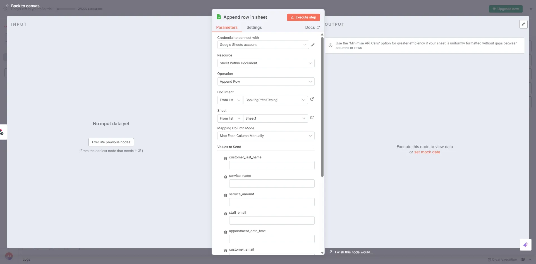Expand the Sheet1 sheet selector
Image resolution: width=536 pixels, height=264 pixels.
[275, 118]
